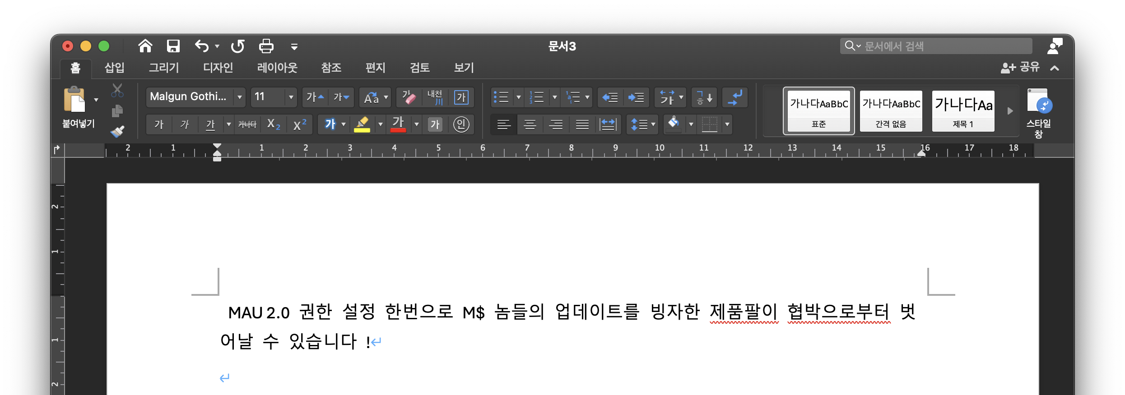Viewport: 1125px width, 395px height.
Task: Switch to the 레이아웃 tab
Action: coord(277,68)
